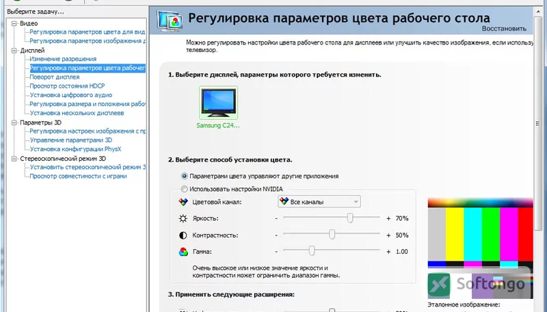The width and height of the screenshot is (547, 312).
Task: Open 'Управление параметрами 3D' task
Action: (71, 140)
